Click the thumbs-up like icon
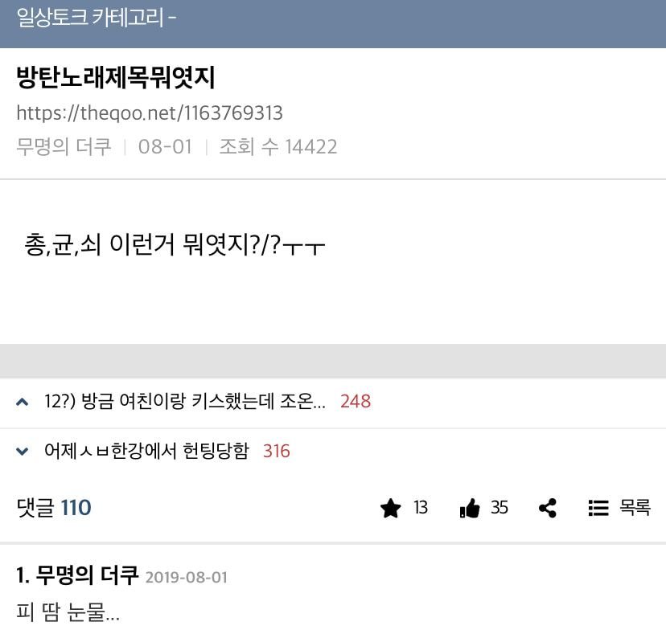Image resolution: width=666 pixels, height=634 pixels. pos(470,508)
